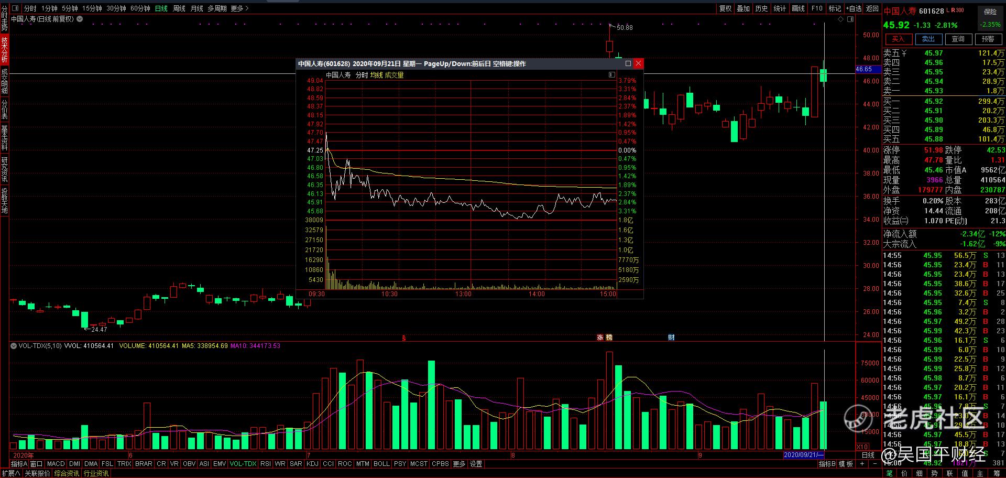Expand the 更多 period options in the top bar

pyautogui.click(x=239, y=8)
